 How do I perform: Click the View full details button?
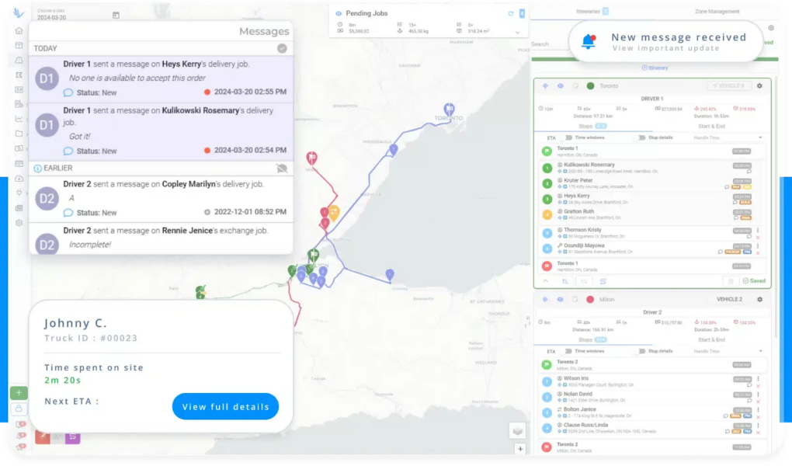pyautogui.click(x=225, y=406)
